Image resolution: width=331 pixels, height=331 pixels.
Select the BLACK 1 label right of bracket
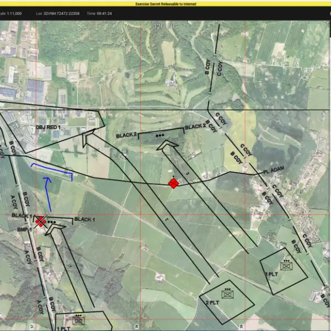coord(85,220)
